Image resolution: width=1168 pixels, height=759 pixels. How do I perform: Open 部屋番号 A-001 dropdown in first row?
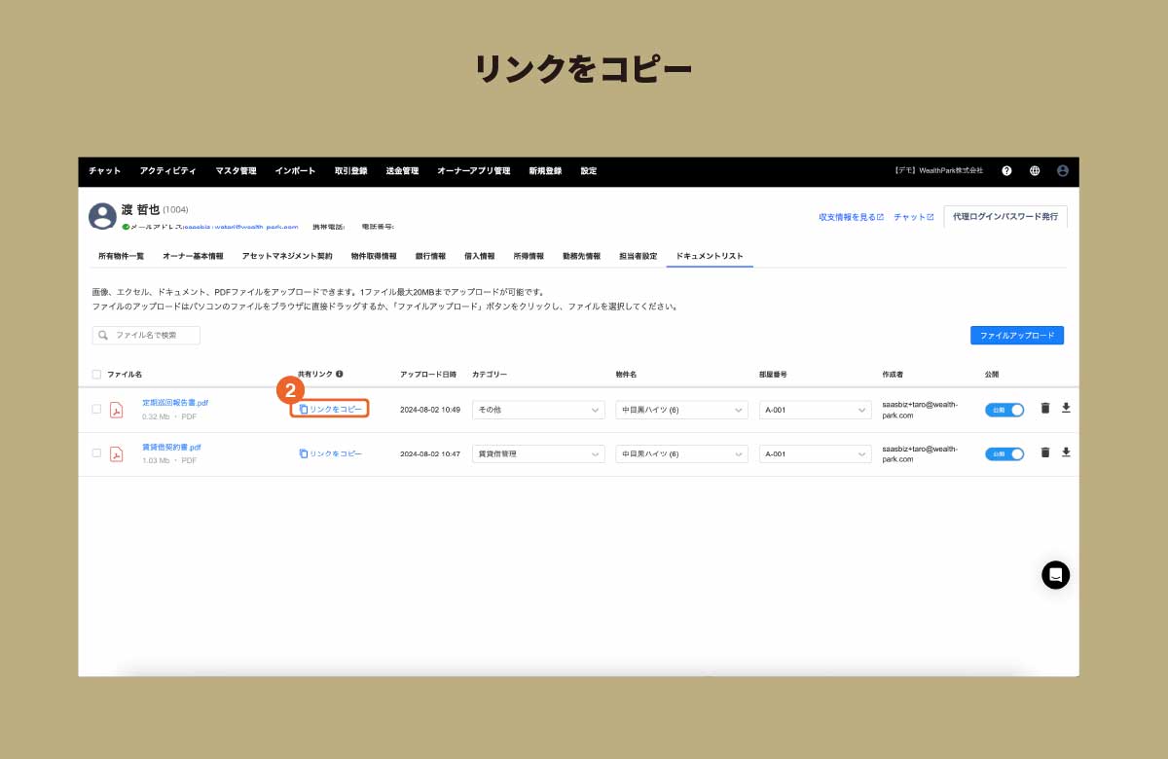coord(815,410)
